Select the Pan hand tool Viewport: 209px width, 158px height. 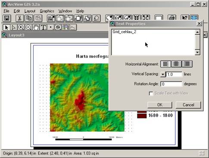pos(36,27)
